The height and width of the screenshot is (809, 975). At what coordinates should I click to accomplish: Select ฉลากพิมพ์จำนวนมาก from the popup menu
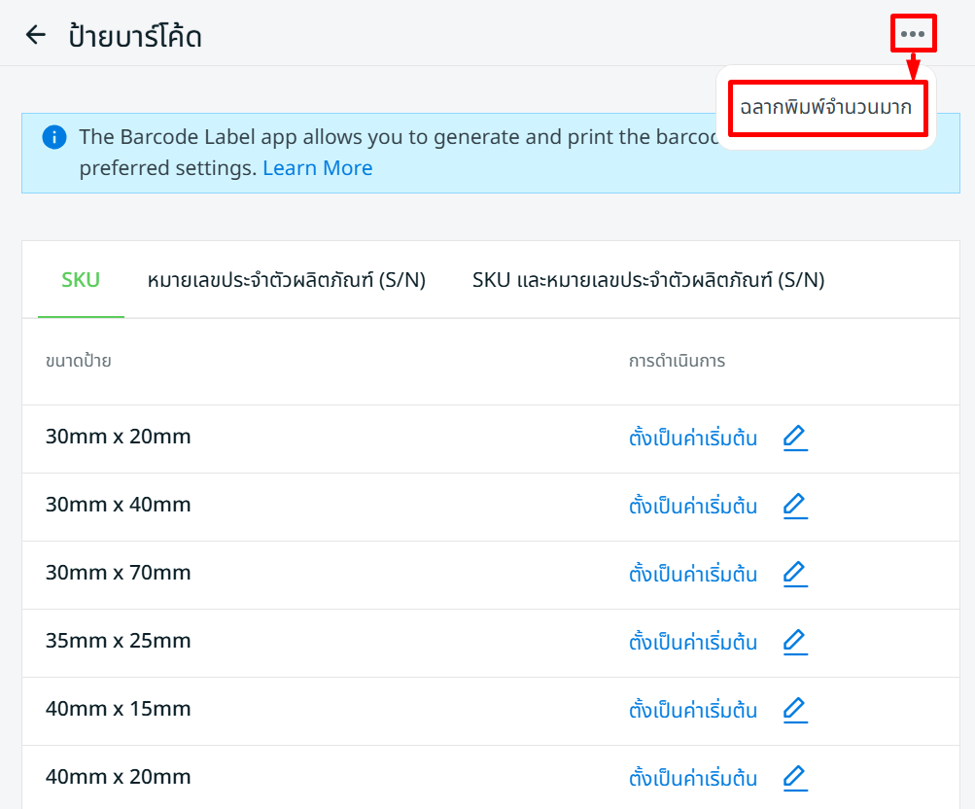[825, 108]
